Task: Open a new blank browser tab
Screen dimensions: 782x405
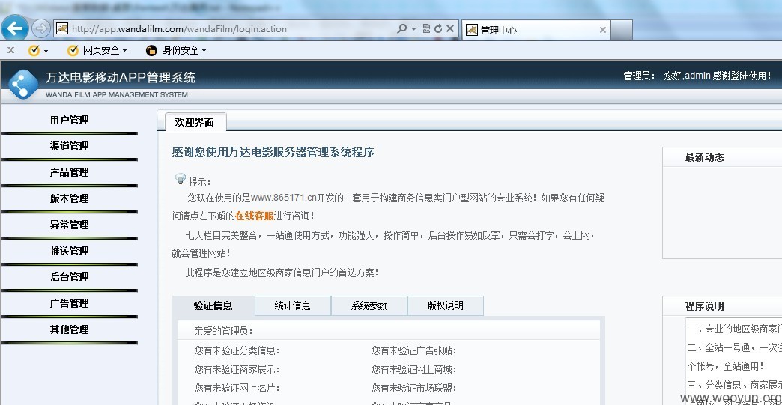Action: click(x=622, y=30)
